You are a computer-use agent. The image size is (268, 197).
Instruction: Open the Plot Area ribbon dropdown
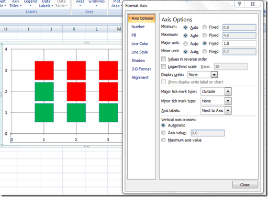117,4
